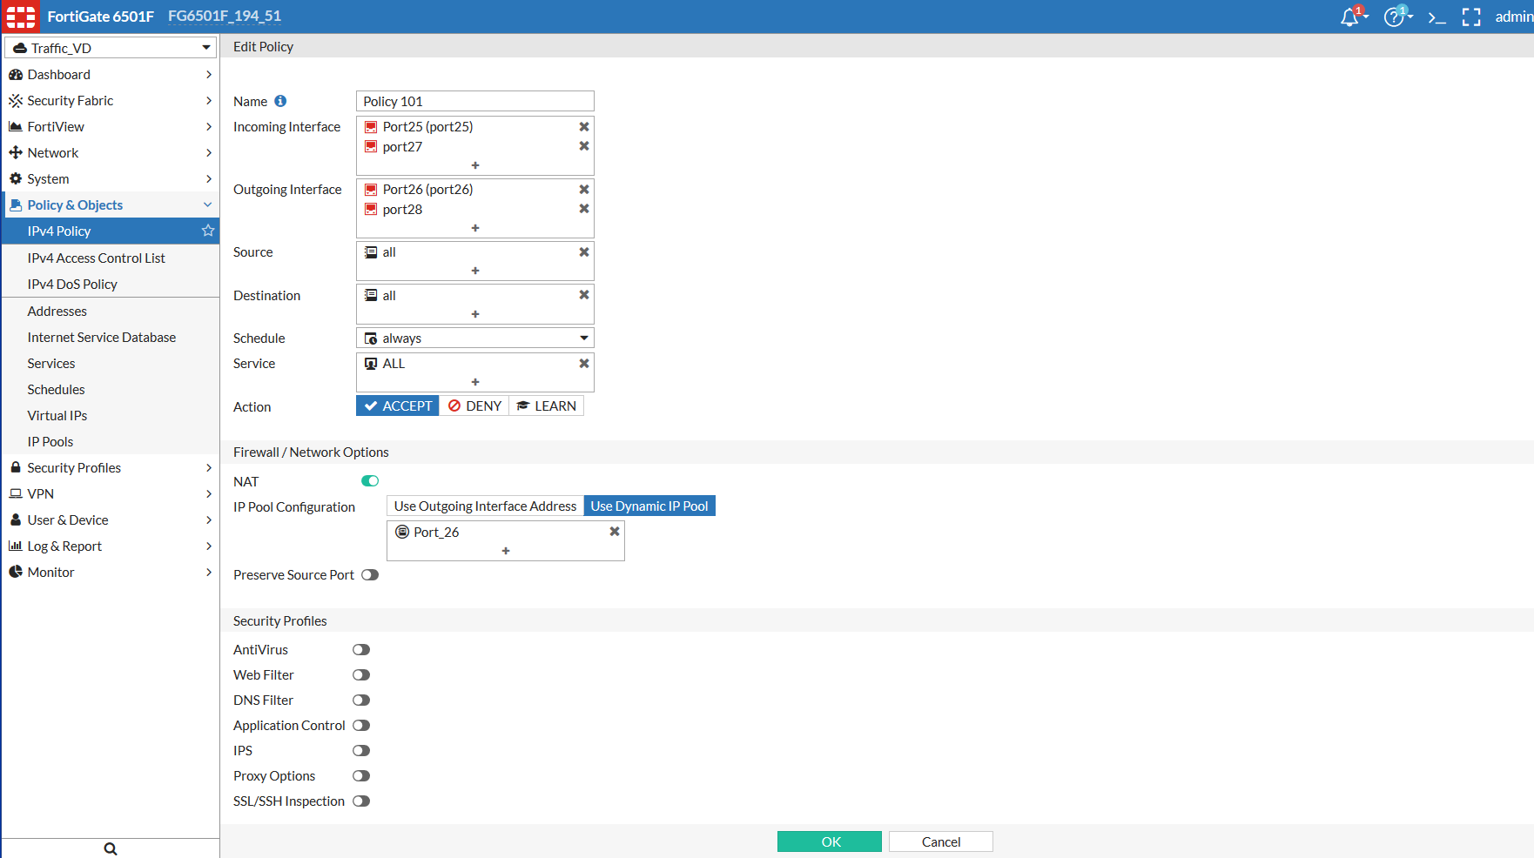The width and height of the screenshot is (1534, 858).
Task: Open the notifications bell
Action: [1351, 17]
